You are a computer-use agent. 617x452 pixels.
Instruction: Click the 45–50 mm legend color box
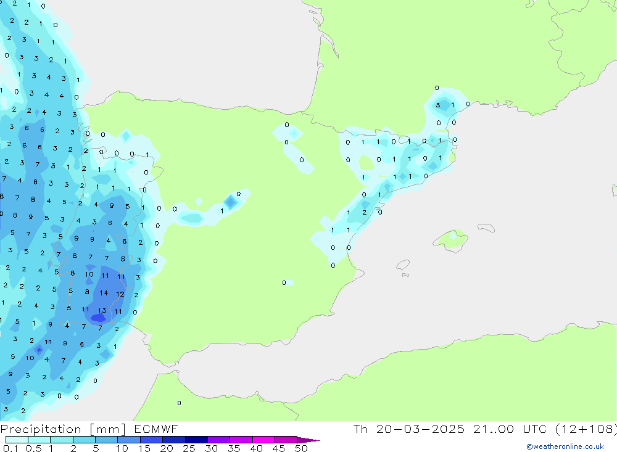click(286, 440)
